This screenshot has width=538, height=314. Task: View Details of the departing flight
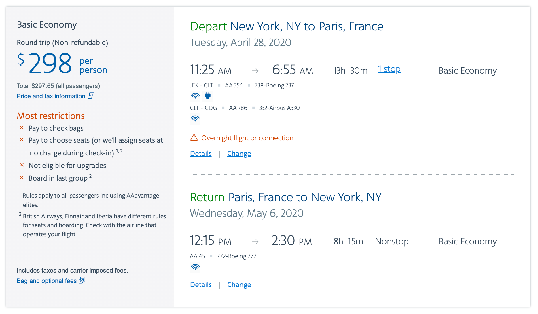[x=201, y=154]
